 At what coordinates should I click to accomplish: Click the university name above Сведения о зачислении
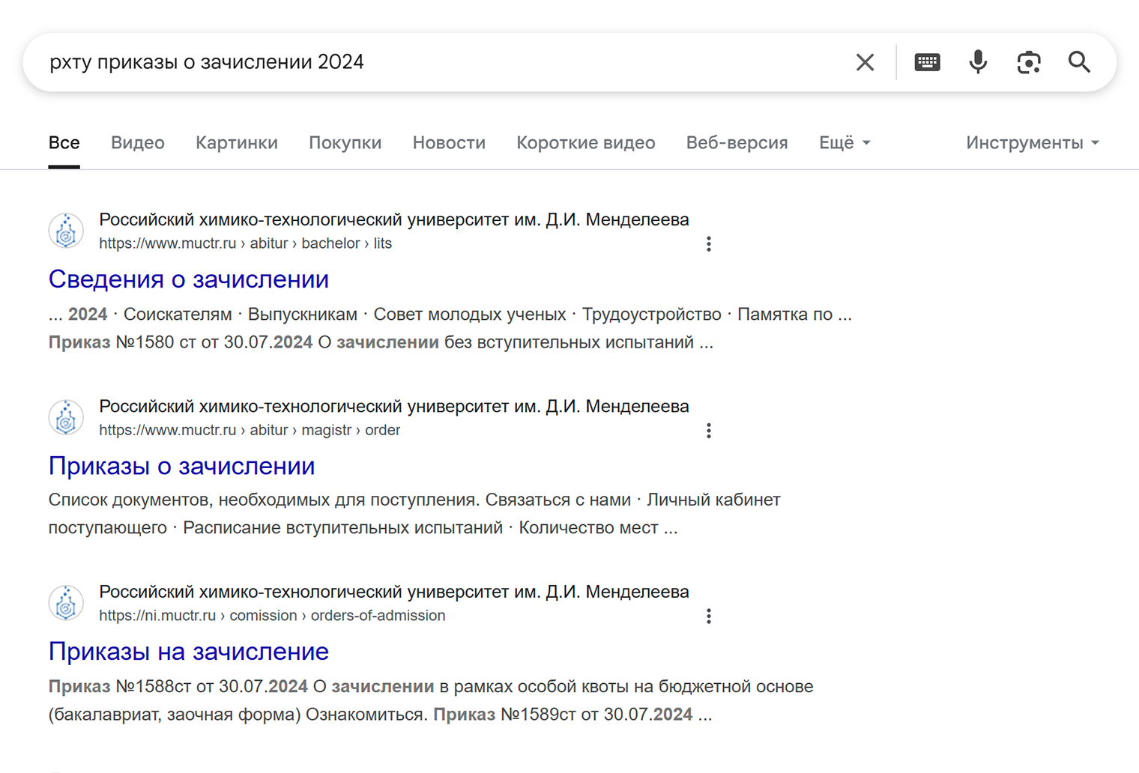(394, 219)
